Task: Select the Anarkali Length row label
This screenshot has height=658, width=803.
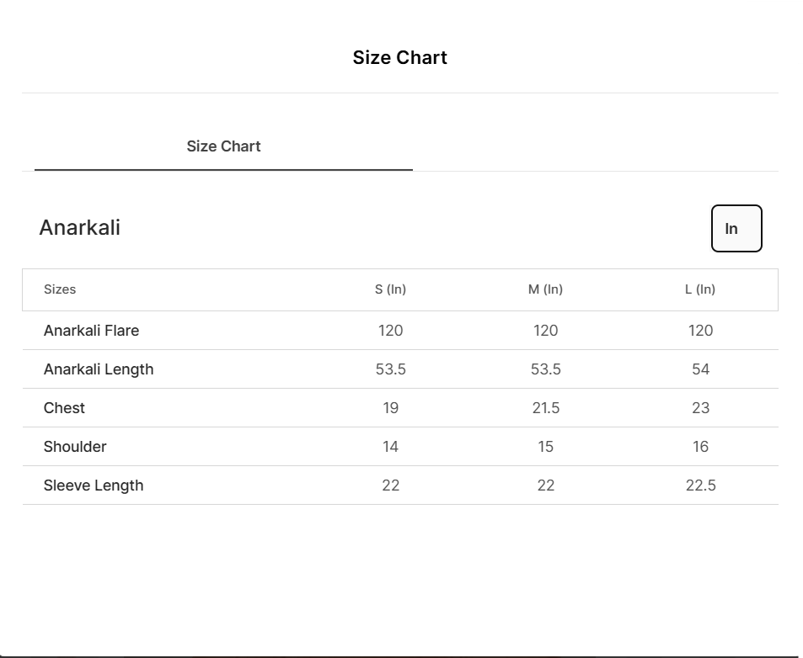Action: (x=99, y=369)
